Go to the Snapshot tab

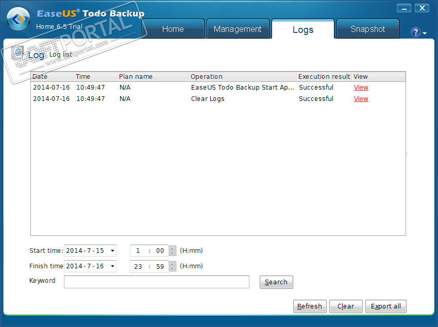pos(368,29)
